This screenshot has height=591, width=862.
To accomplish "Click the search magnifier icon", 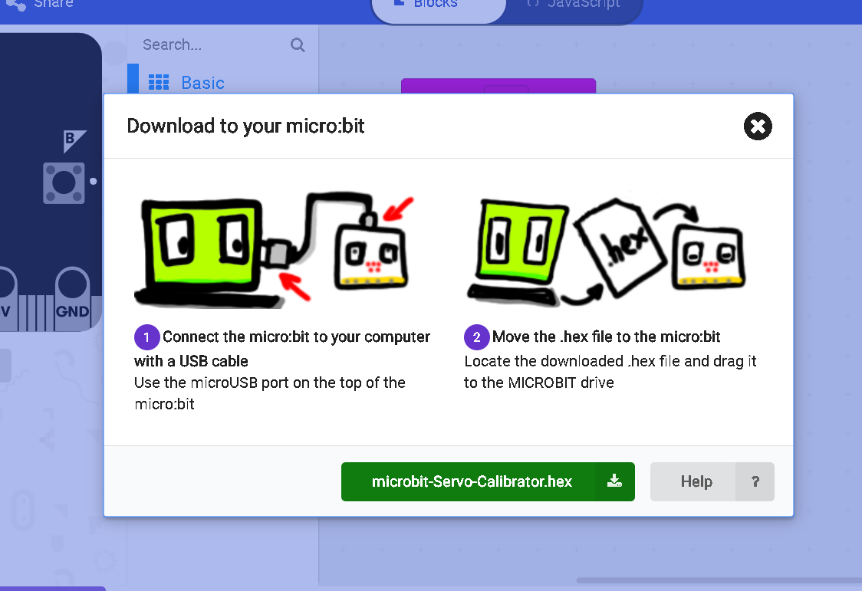I will coord(298,44).
